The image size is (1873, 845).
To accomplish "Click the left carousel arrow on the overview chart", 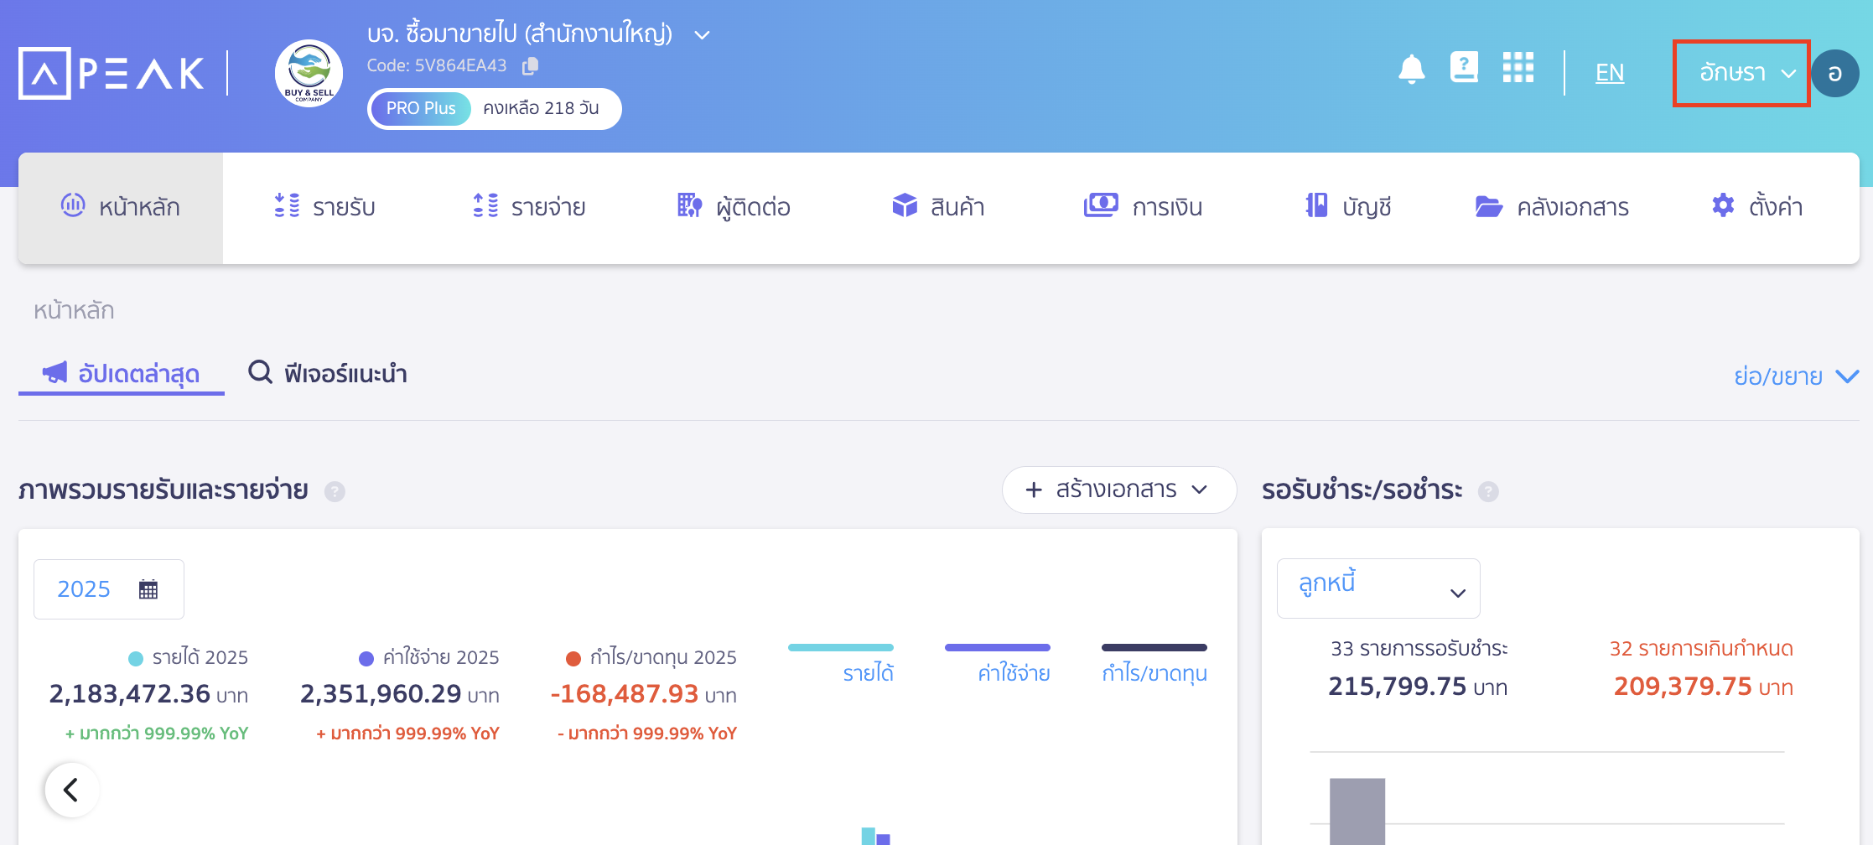I will coord(70,789).
